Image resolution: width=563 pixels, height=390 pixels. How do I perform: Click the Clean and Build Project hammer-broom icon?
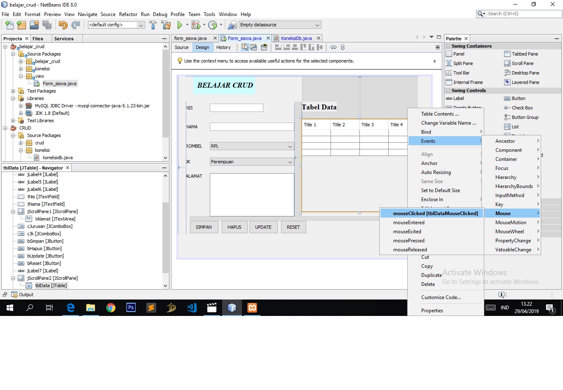(166, 25)
